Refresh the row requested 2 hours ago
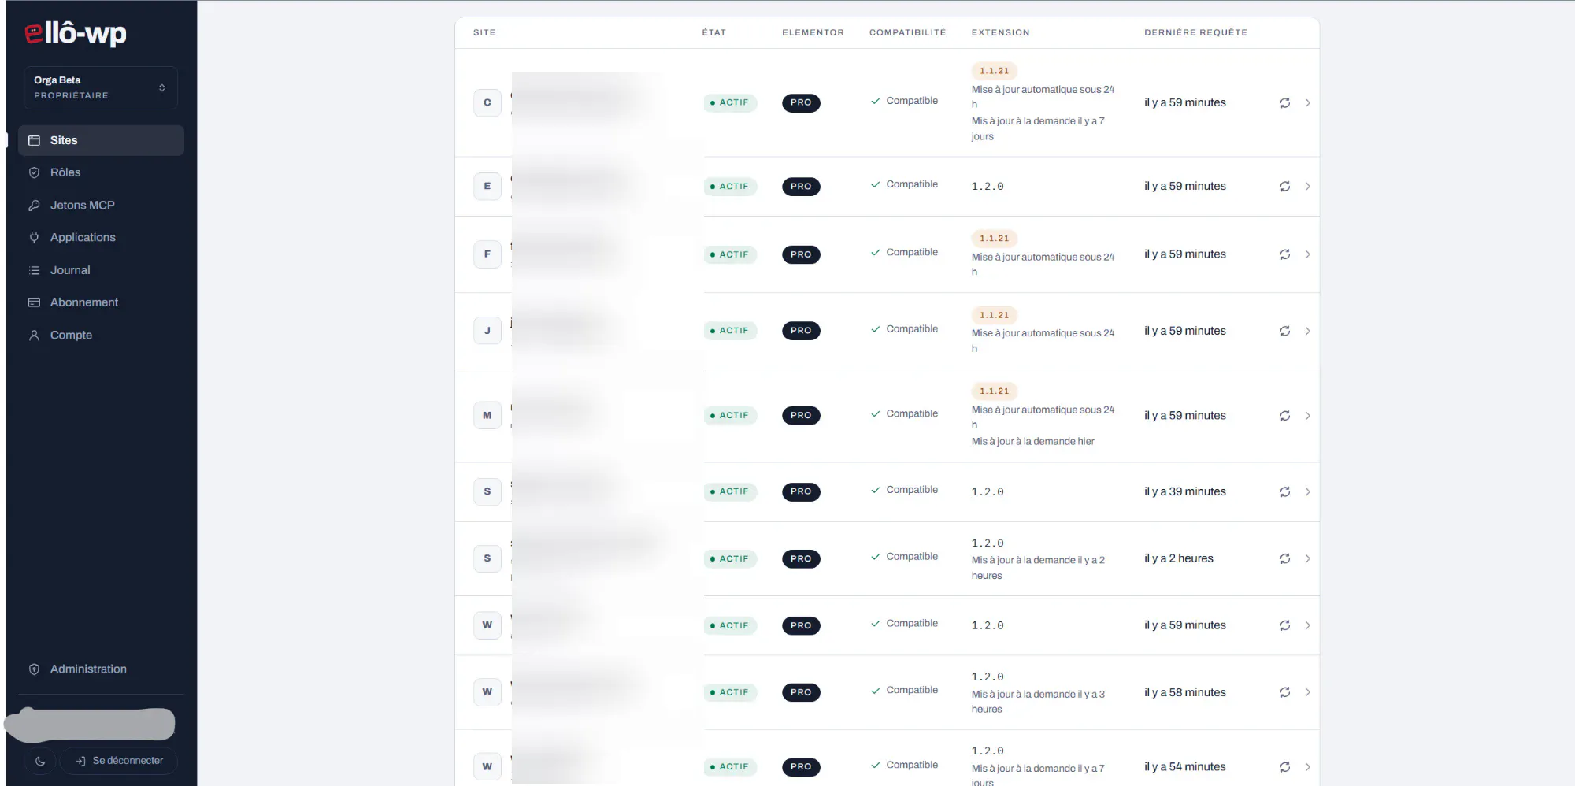Image resolution: width=1575 pixels, height=786 pixels. [x=1284, y=558]
